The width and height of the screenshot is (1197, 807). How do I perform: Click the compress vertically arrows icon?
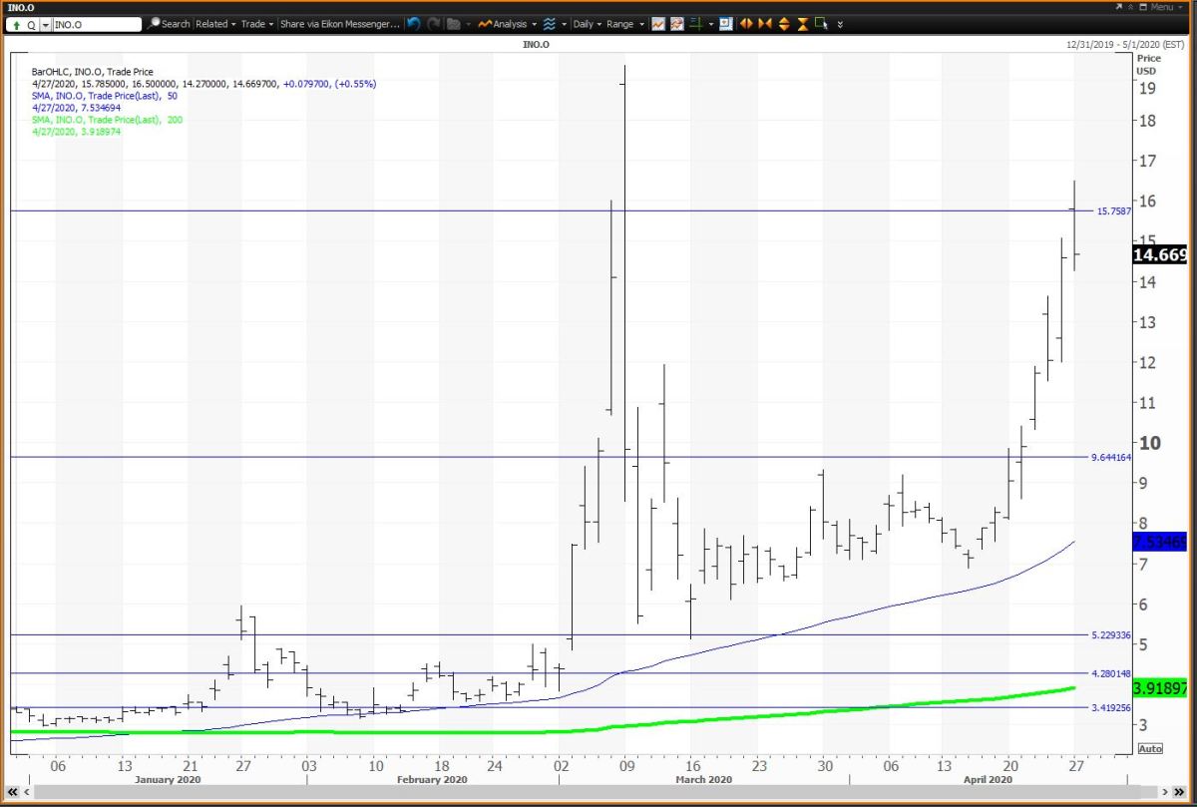802,24
